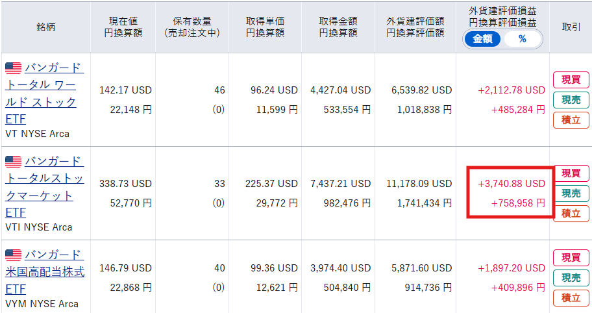Click the 銘柄 column header
Viewport: 592px width, 313px height.
coord(45,27)
